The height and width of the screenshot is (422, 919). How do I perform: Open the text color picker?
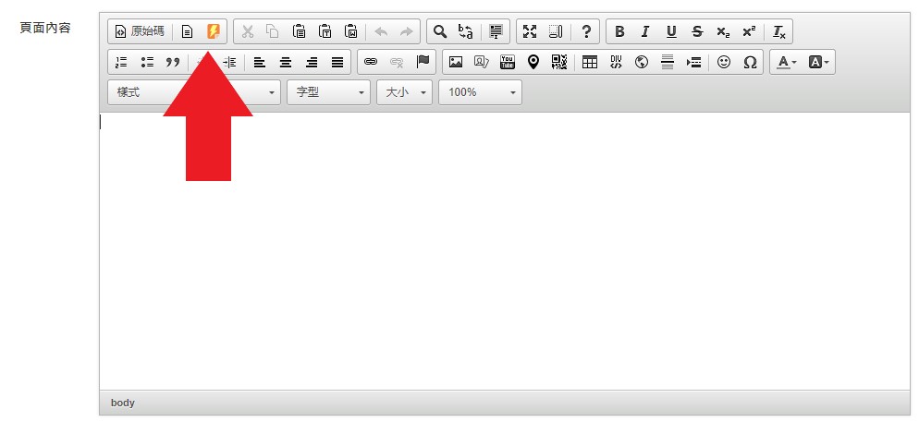787,62
